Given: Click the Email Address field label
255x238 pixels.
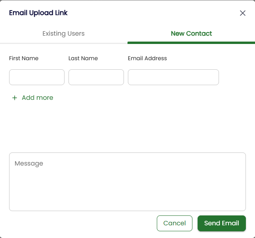Looking at the screenshot, I should coord(147,58).
